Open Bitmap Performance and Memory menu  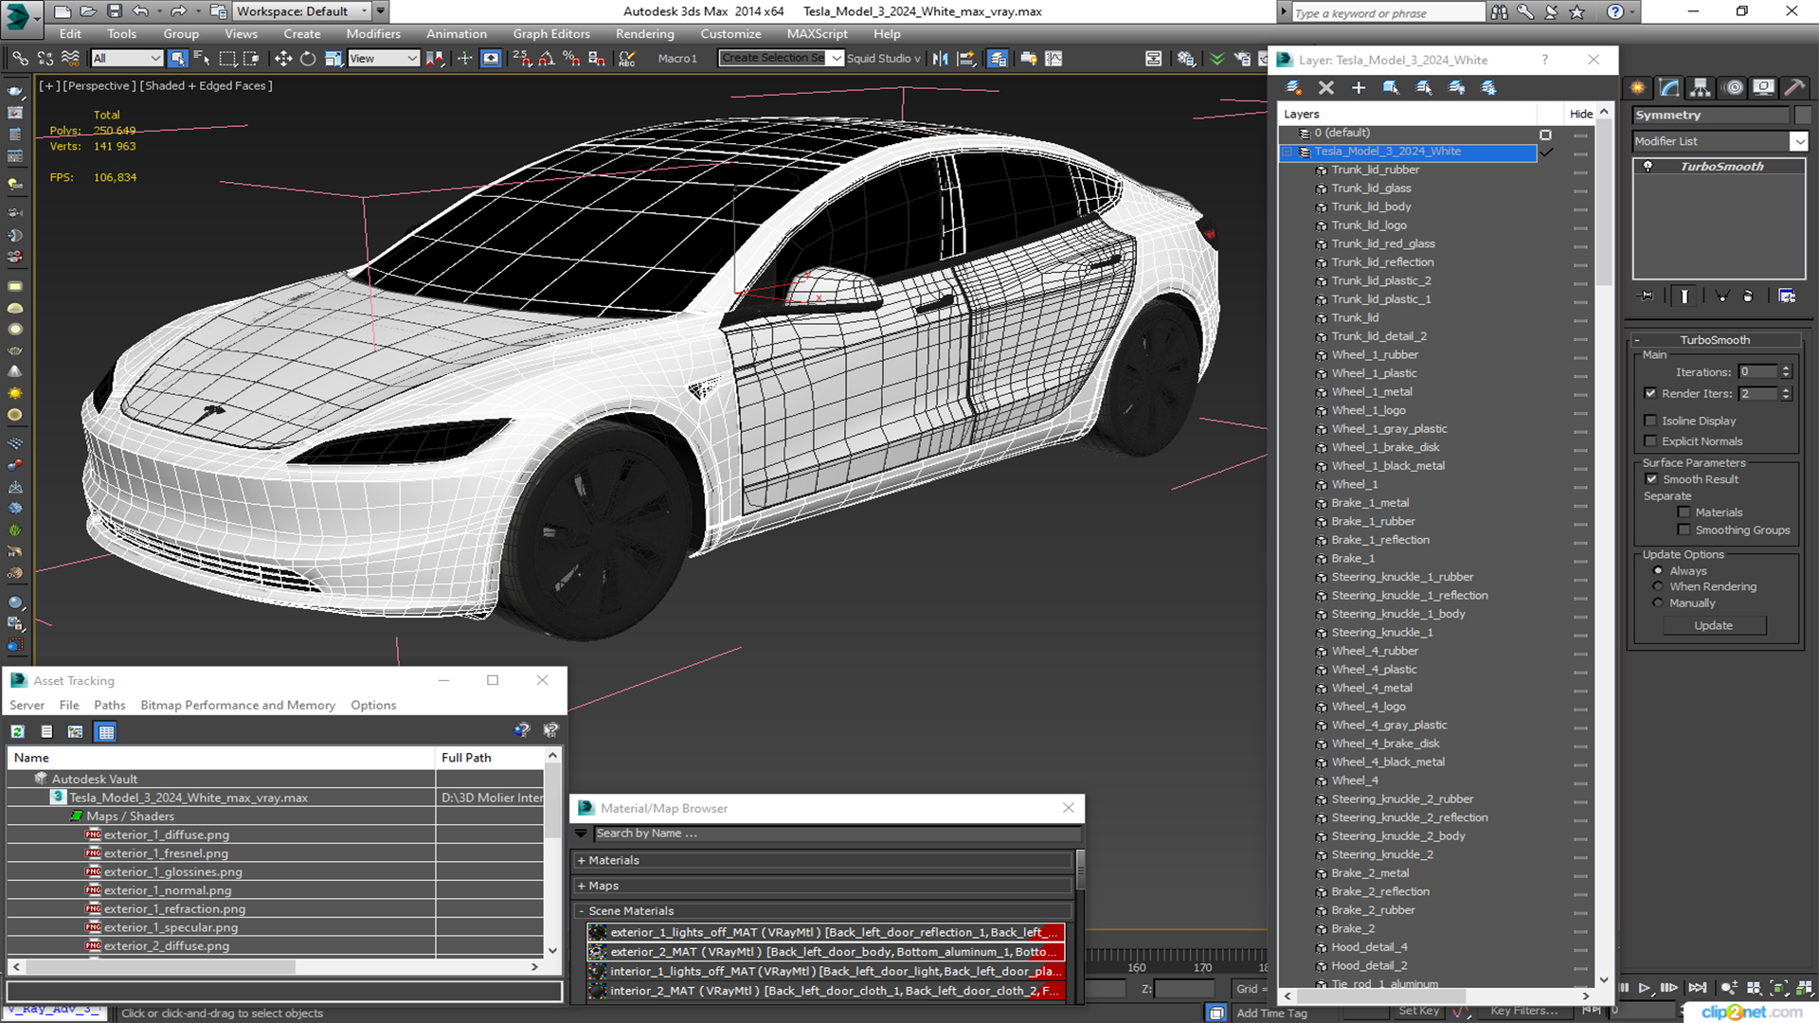pyautogui.click(x=238, y=706)
